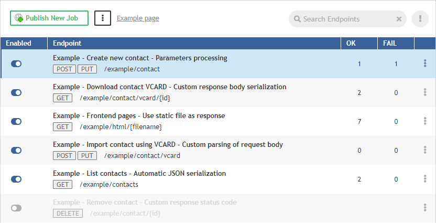The height and width of the screenshot is (223, 436).
Task: Open the Create new contact row actions menu
Action: [x=425, y=63]
